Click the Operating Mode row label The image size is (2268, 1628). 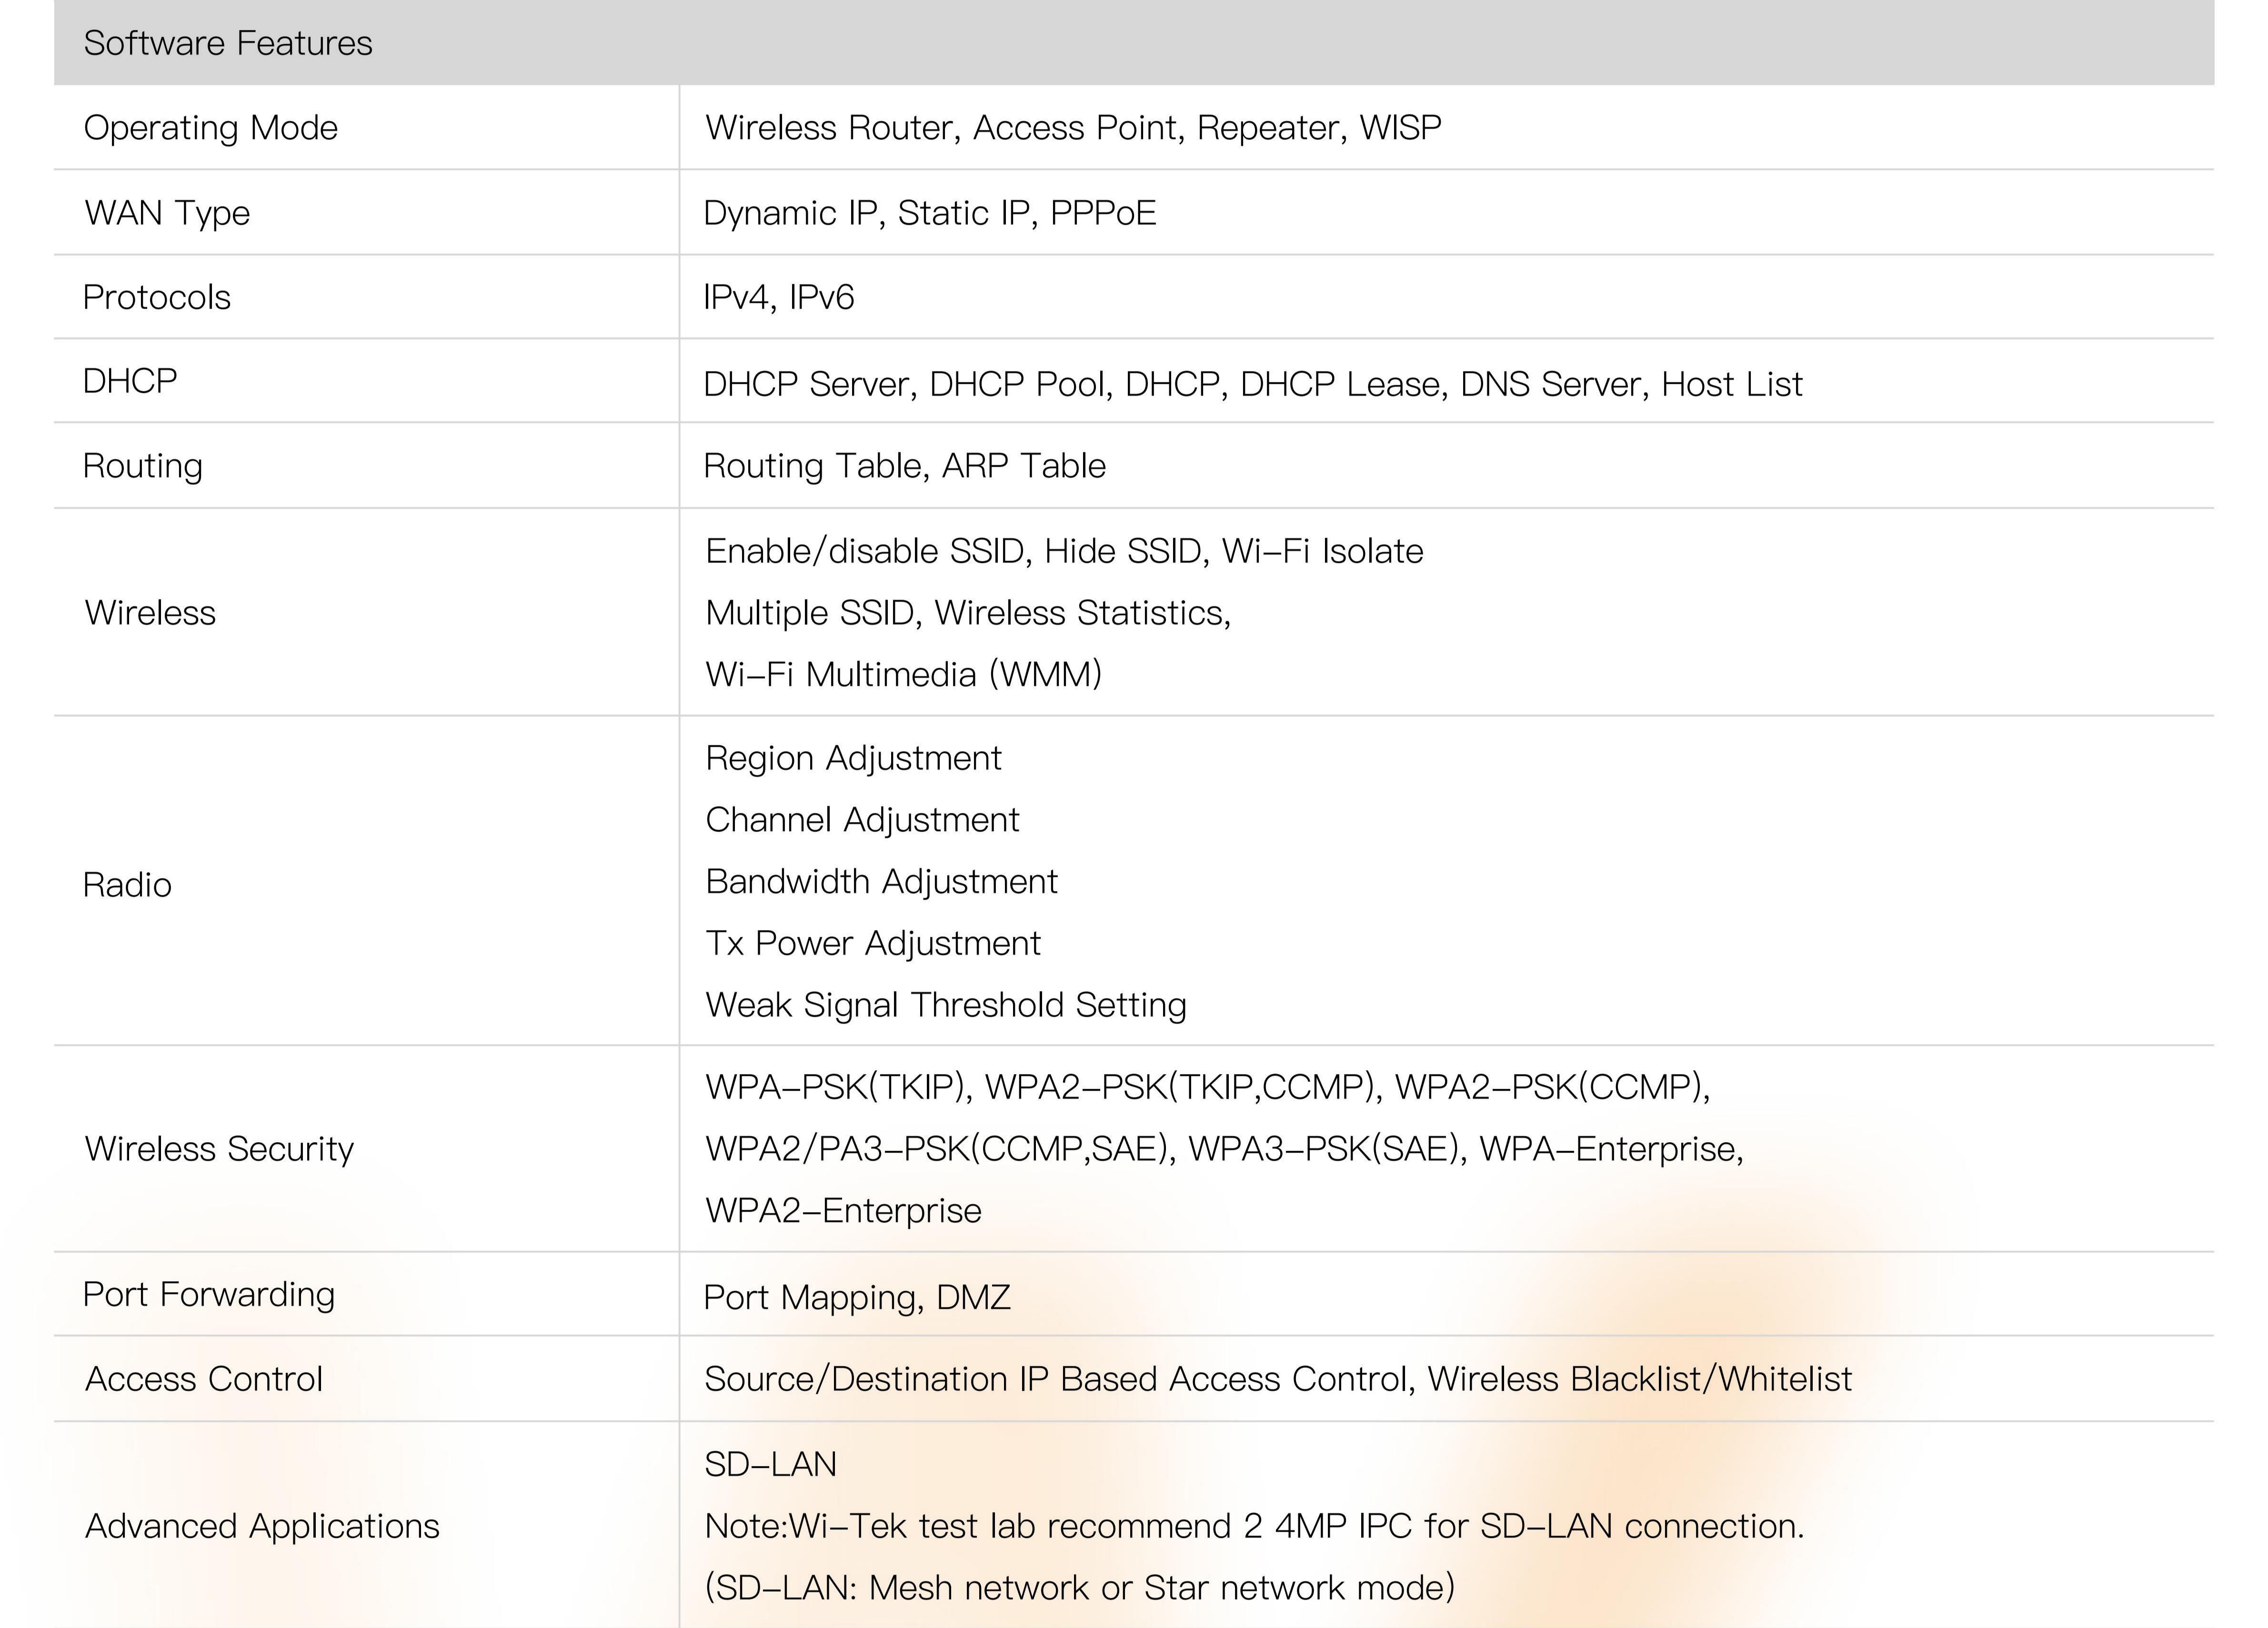[211, 128]
